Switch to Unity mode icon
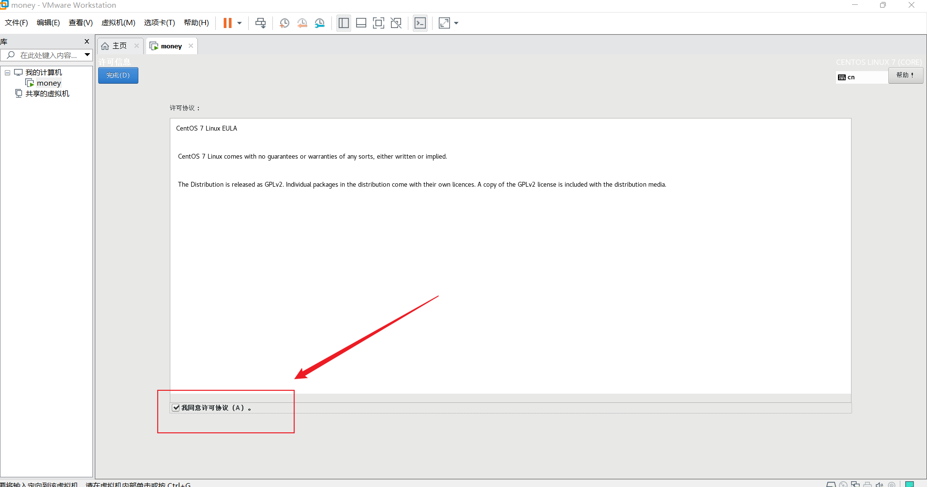The width and height of the screenshot is (927, 487). click(396, 23)
